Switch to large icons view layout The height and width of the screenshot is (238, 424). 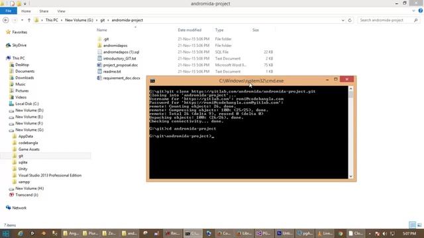(419, 225)
